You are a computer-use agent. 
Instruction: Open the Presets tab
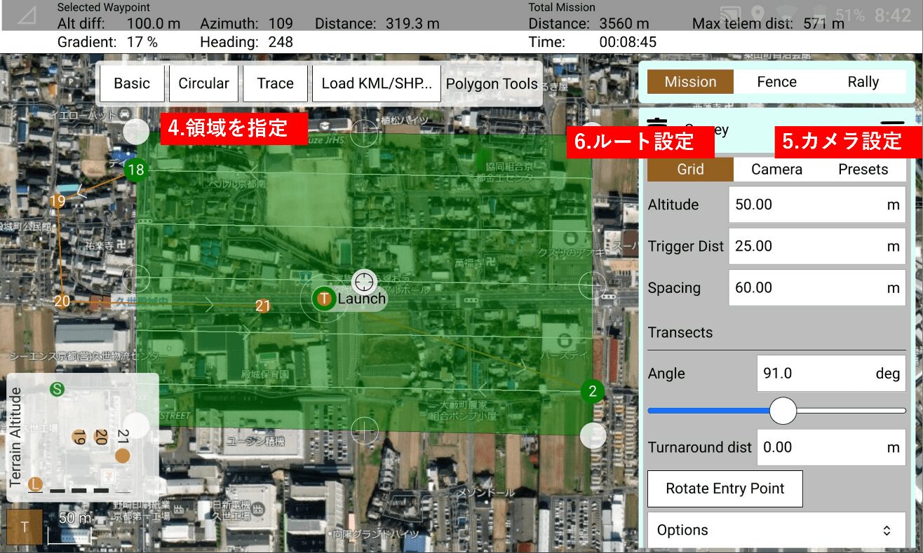863,169
